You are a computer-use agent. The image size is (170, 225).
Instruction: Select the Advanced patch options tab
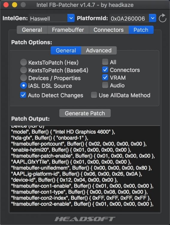(x=99, y=50)
